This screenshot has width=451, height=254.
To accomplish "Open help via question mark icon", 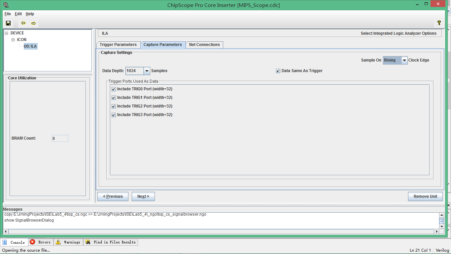I will tap(439, 23).
